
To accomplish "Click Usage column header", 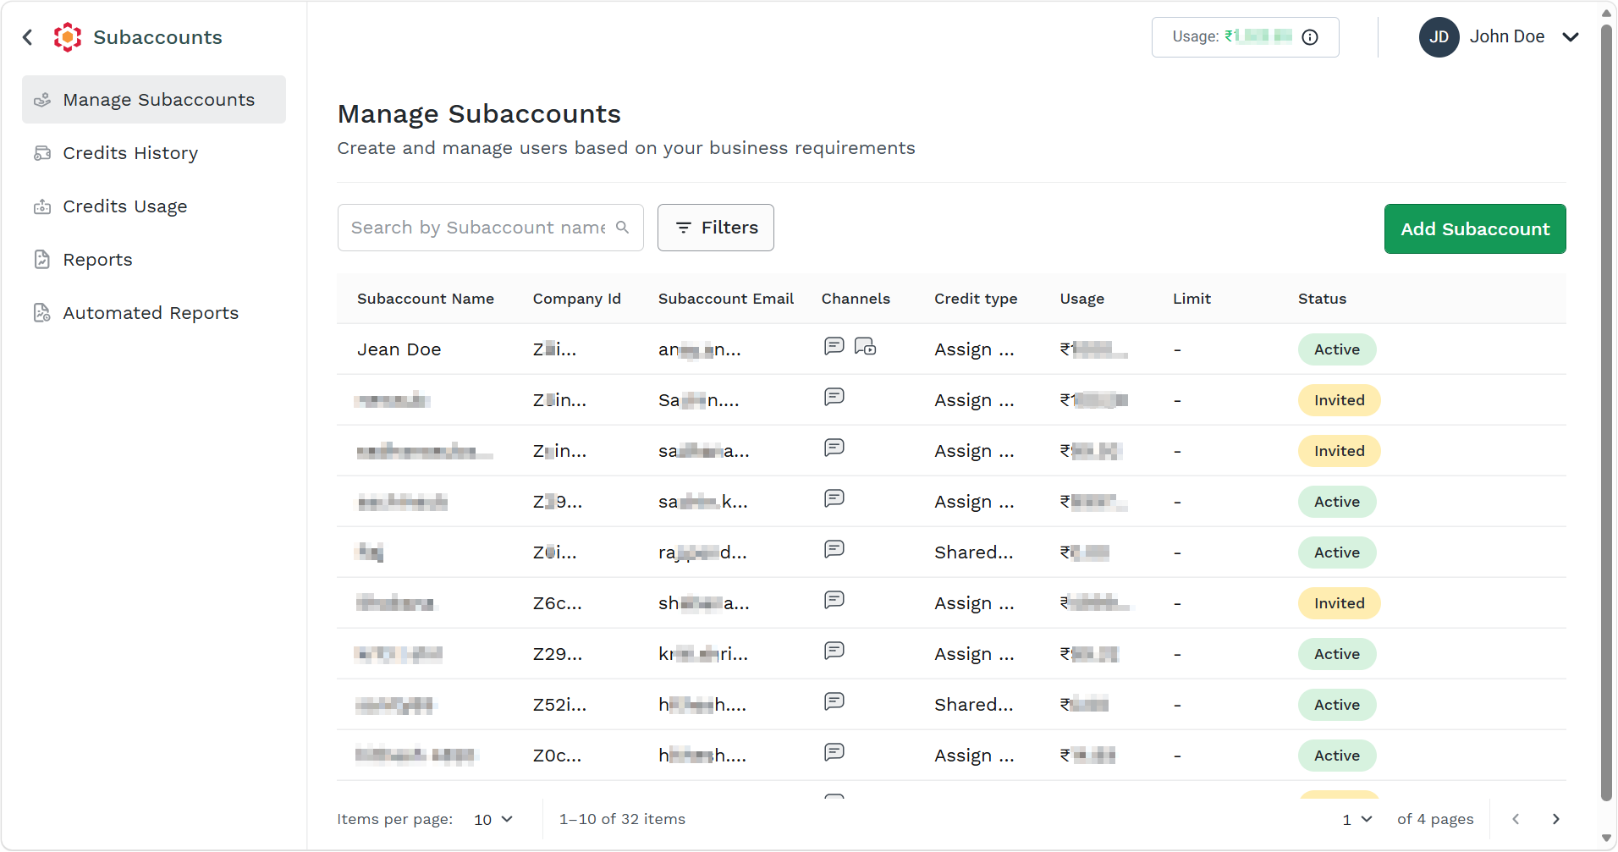I will 1082,299.
